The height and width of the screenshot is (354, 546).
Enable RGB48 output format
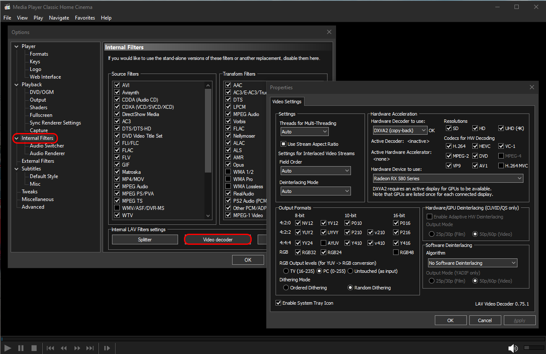[x=396, y=252]
